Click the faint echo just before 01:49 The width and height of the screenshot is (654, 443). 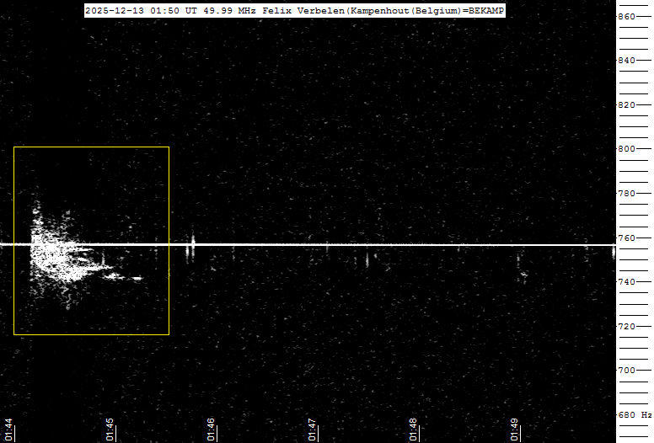click(x=523, y=275)
